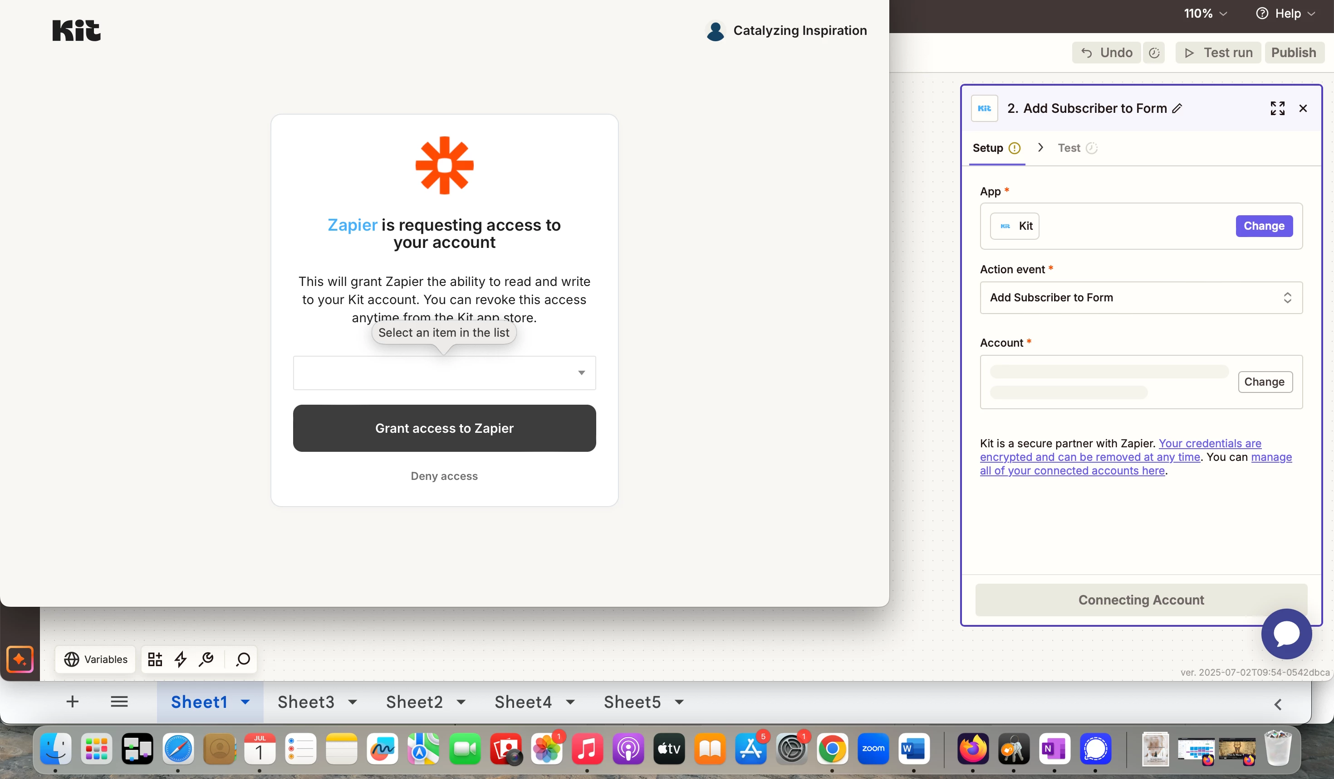Open Safari from the dock
The width and height of the screenshot is (1334, 779).
(178, 749)
